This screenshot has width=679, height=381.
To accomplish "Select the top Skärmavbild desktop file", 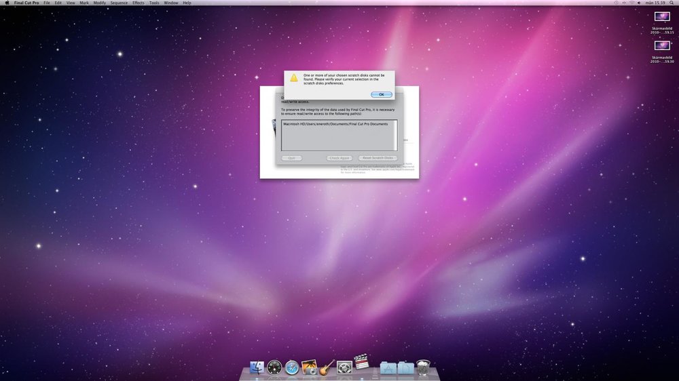I will pyautogui.click(x=661, y=17).
